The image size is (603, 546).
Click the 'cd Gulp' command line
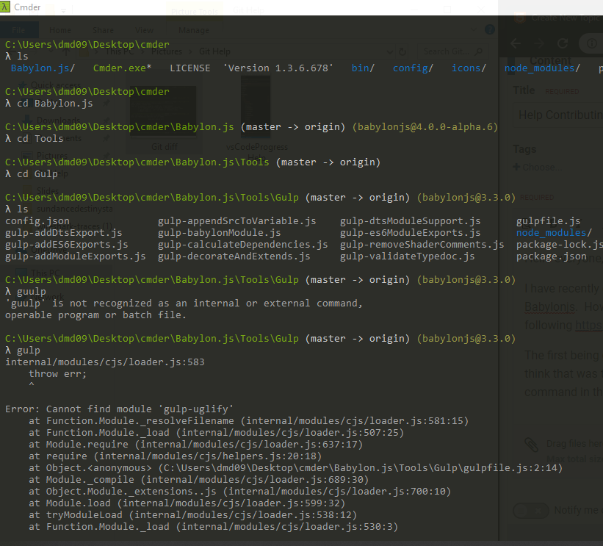[x=31, y=174]
